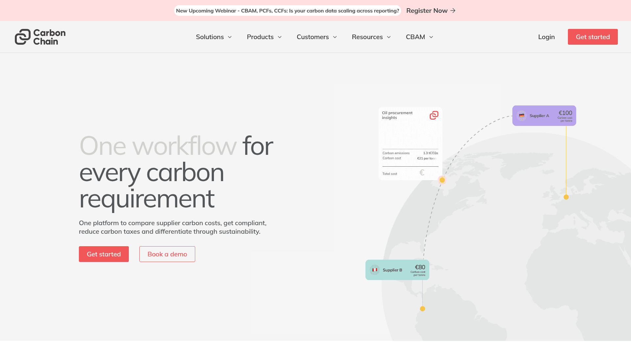The height and width of the screenshot is (355, 631).
Task: Click the 'One workflow' headline text
Action: (x=158, y=146)
